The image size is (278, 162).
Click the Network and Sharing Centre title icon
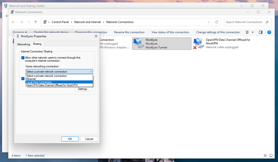point(6,6)
